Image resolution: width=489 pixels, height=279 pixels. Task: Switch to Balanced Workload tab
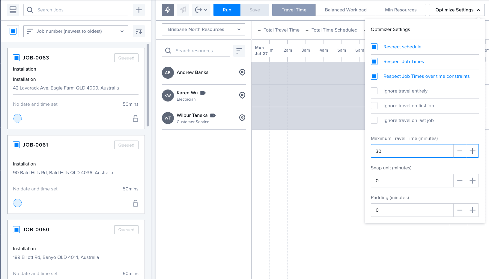pyautogui.click(x=345, y=10)
